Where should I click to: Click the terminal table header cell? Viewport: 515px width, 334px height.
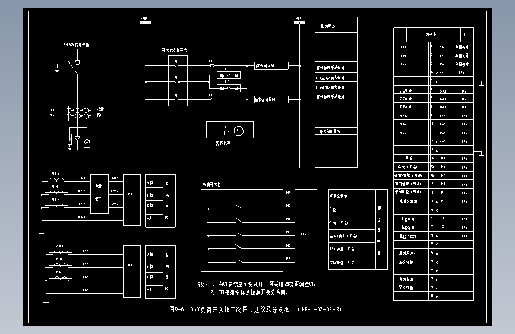pos(434,34)
